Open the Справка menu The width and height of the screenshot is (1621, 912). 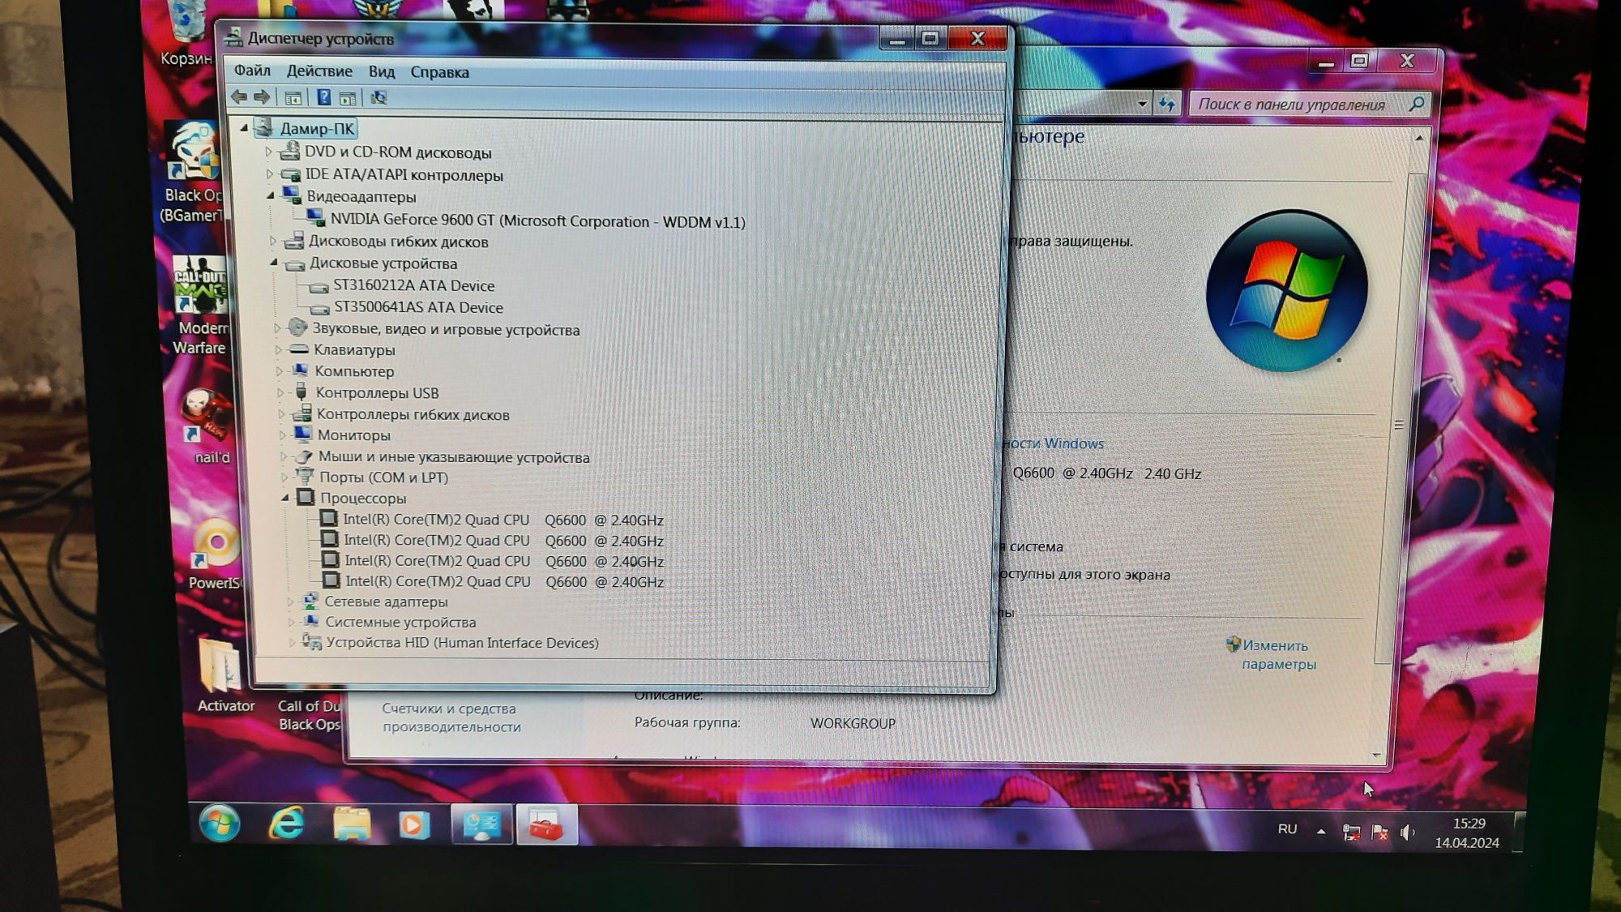coord(439,72)
